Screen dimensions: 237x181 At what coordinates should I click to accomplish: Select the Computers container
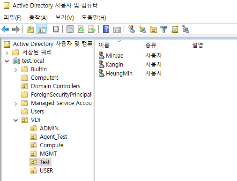[x=44, y=78]
